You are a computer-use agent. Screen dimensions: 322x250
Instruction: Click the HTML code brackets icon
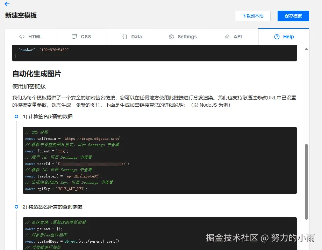(x=22, y=37)
